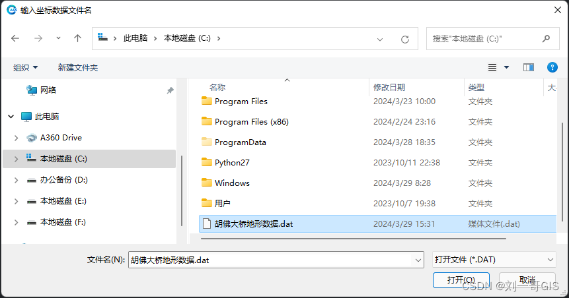Open the help question mark icon

[x=552, y=67]
